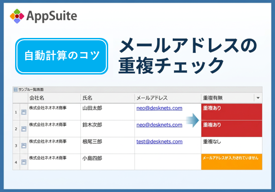The width and height of the screenshot is (275, 192).
Task: Click the empty email cell for 小島四郎
Action: [168, 162]
